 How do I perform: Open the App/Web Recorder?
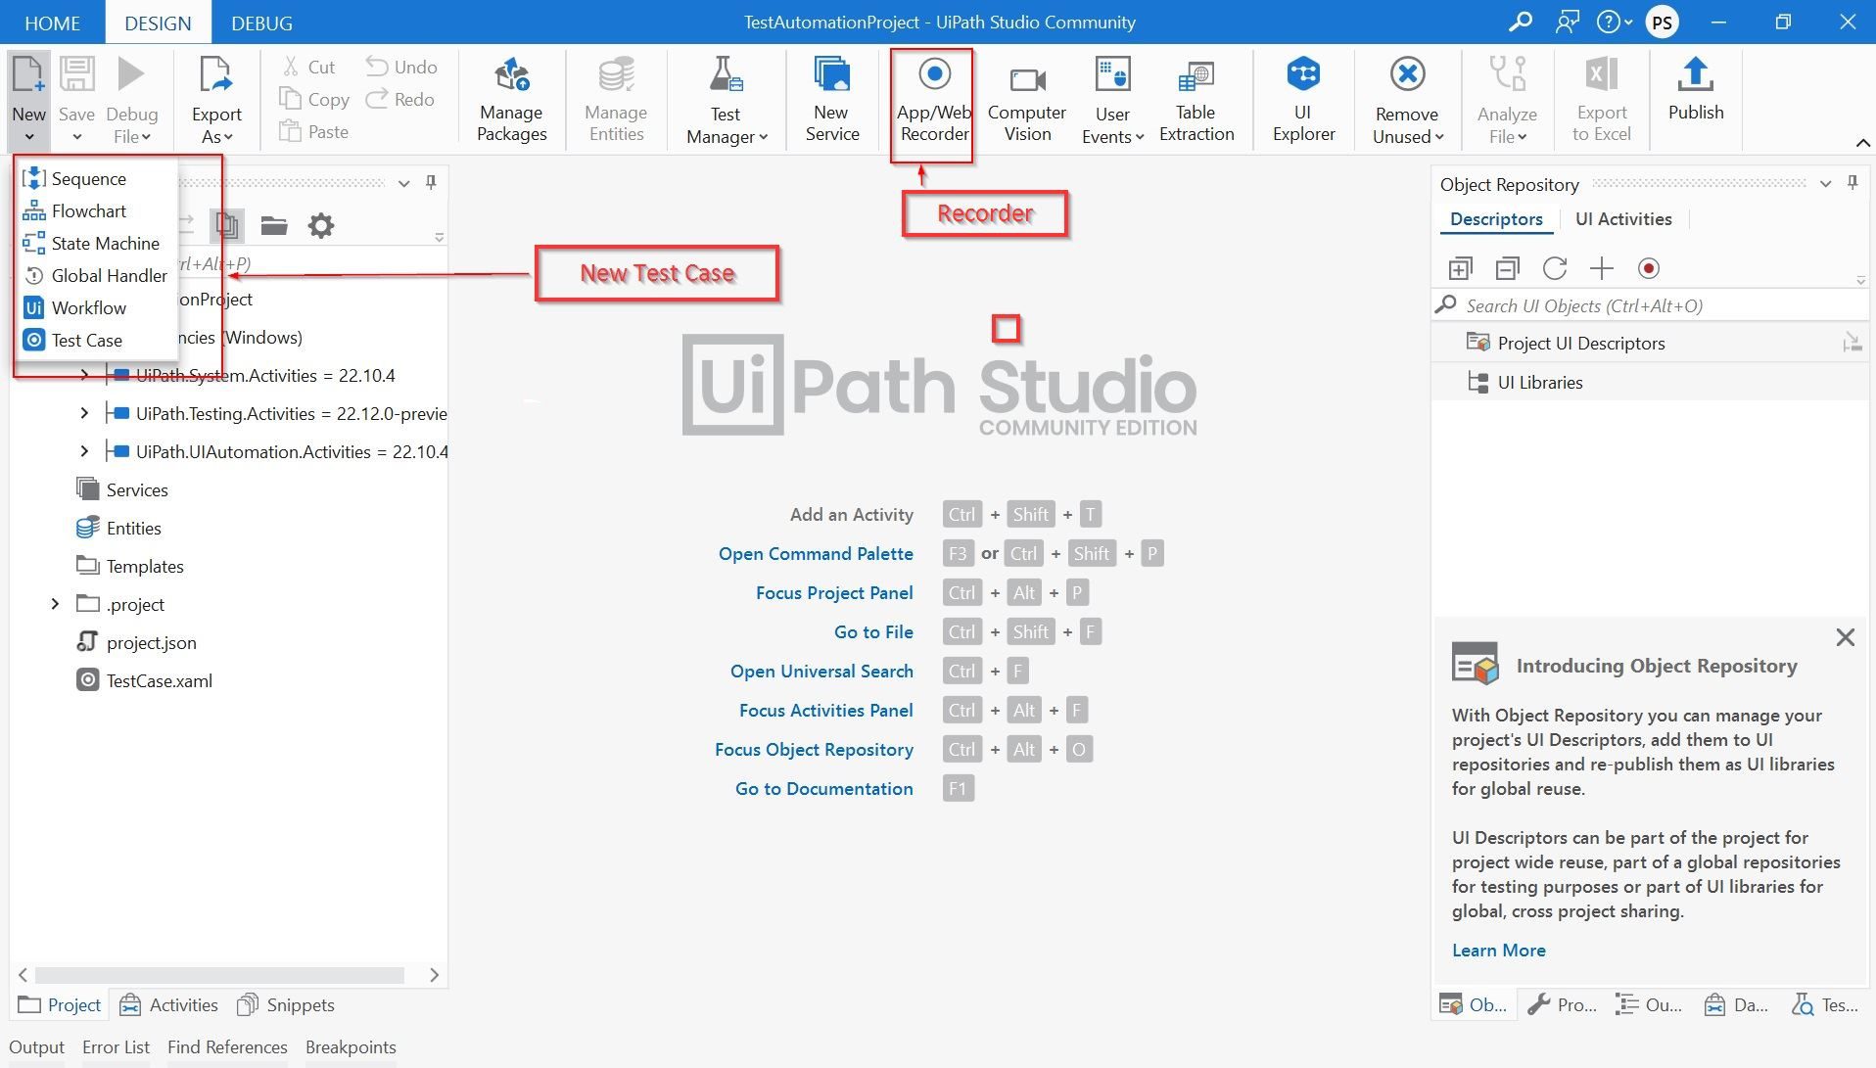[x=933, y=98]
